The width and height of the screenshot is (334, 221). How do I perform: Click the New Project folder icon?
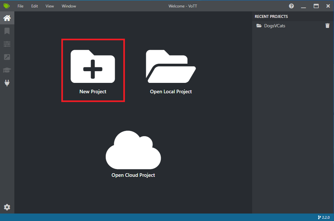(93, 66)
